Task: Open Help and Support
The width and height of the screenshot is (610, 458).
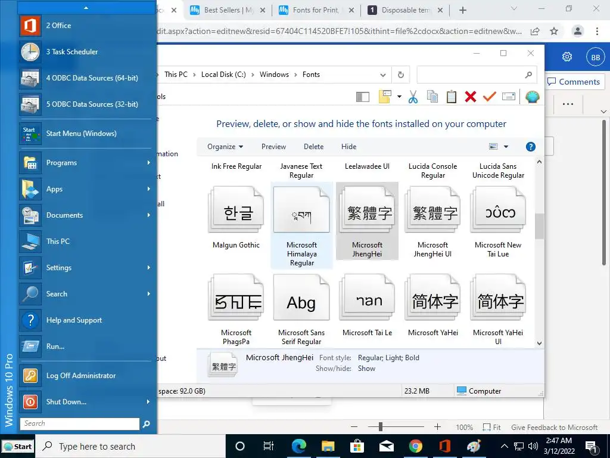Action: tap(88, 320)
